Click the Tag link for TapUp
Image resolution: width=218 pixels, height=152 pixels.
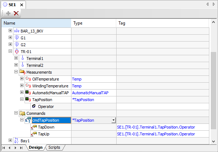[x=156, y=134]
